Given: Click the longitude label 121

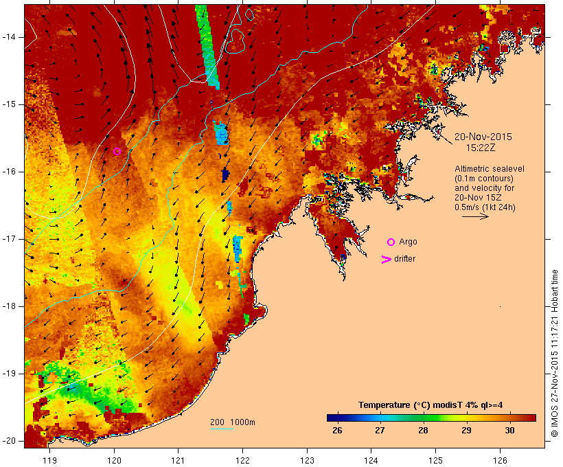Looking at the screenshot, I should 178,461.
